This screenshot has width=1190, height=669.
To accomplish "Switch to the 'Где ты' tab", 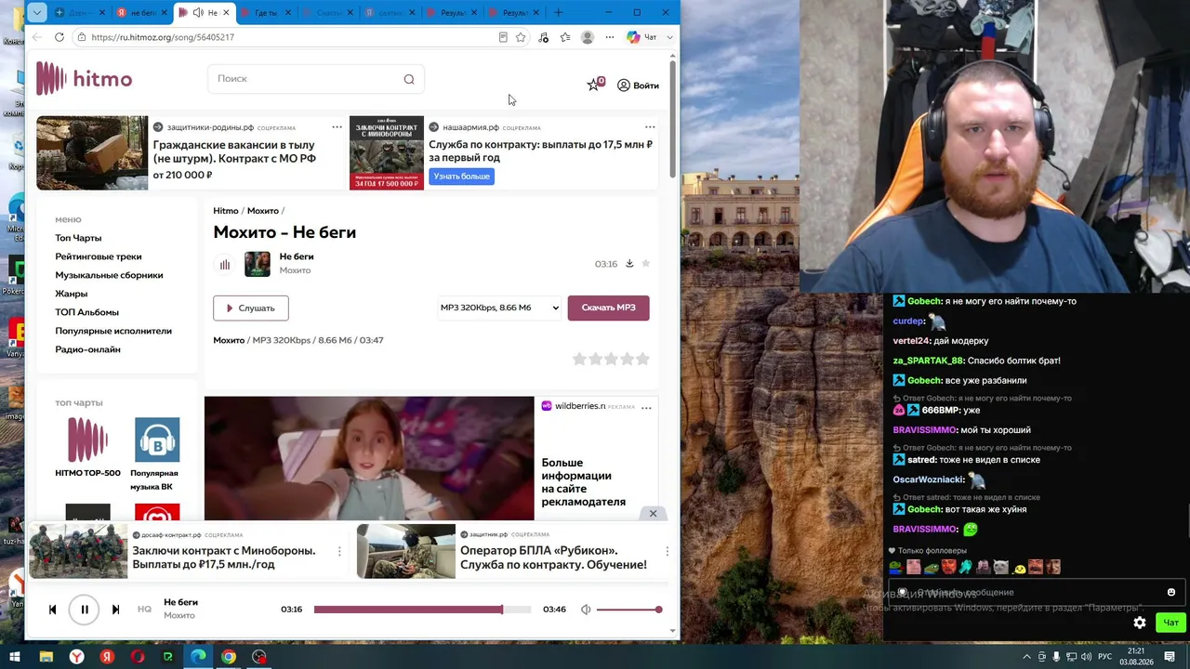I will click(267, 13).
